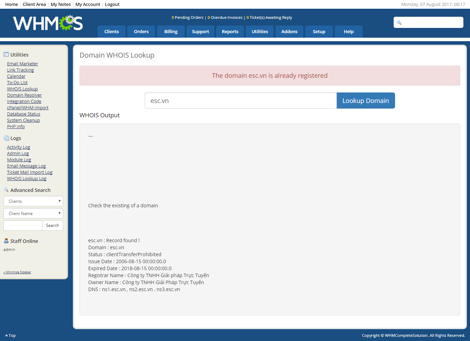This screenshot has height=341, width=470.
Task: Open the Utilities menu tab
Action: (260, 31)
